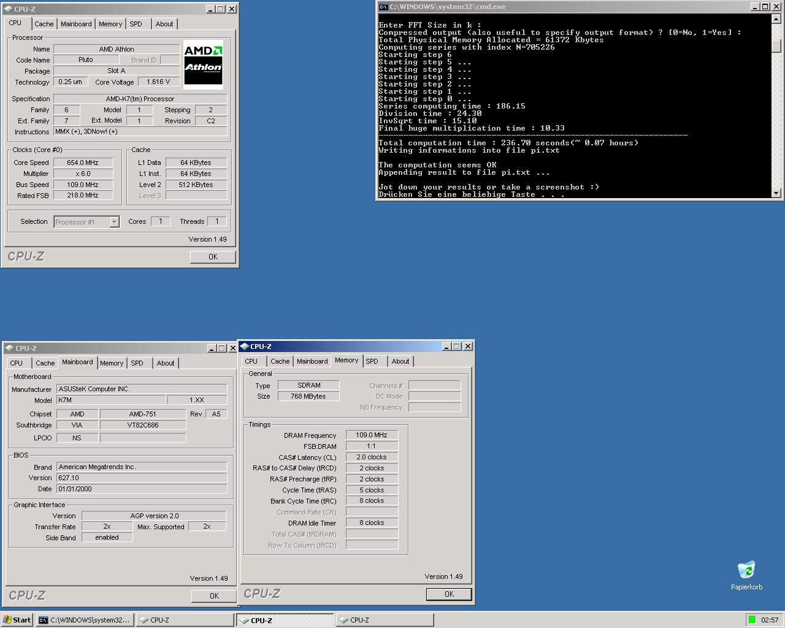Activate pressed CPU-Z taskbar button
The width and height of the screenshot is (785, 628).
point(285,620)
